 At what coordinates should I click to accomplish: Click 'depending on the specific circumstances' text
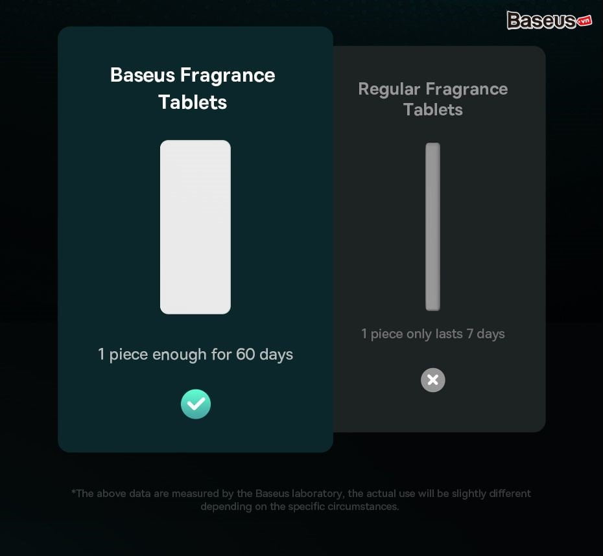[x=300, y=507]
